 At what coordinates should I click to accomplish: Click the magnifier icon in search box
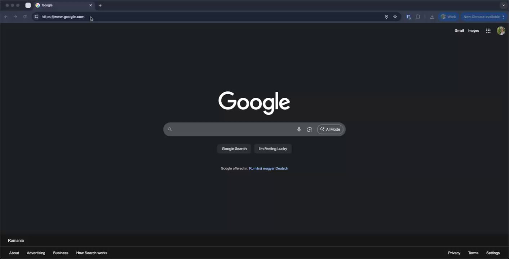tap(170, 129)
